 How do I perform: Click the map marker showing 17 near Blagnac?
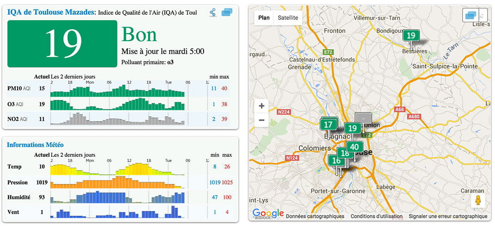click(328, 124)
